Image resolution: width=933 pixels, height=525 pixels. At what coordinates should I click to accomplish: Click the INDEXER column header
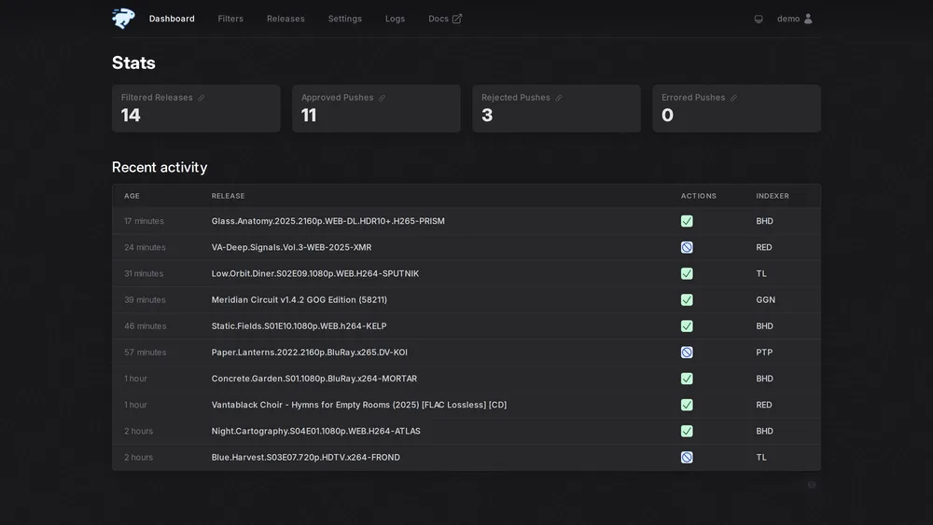[x=773, y=196]
